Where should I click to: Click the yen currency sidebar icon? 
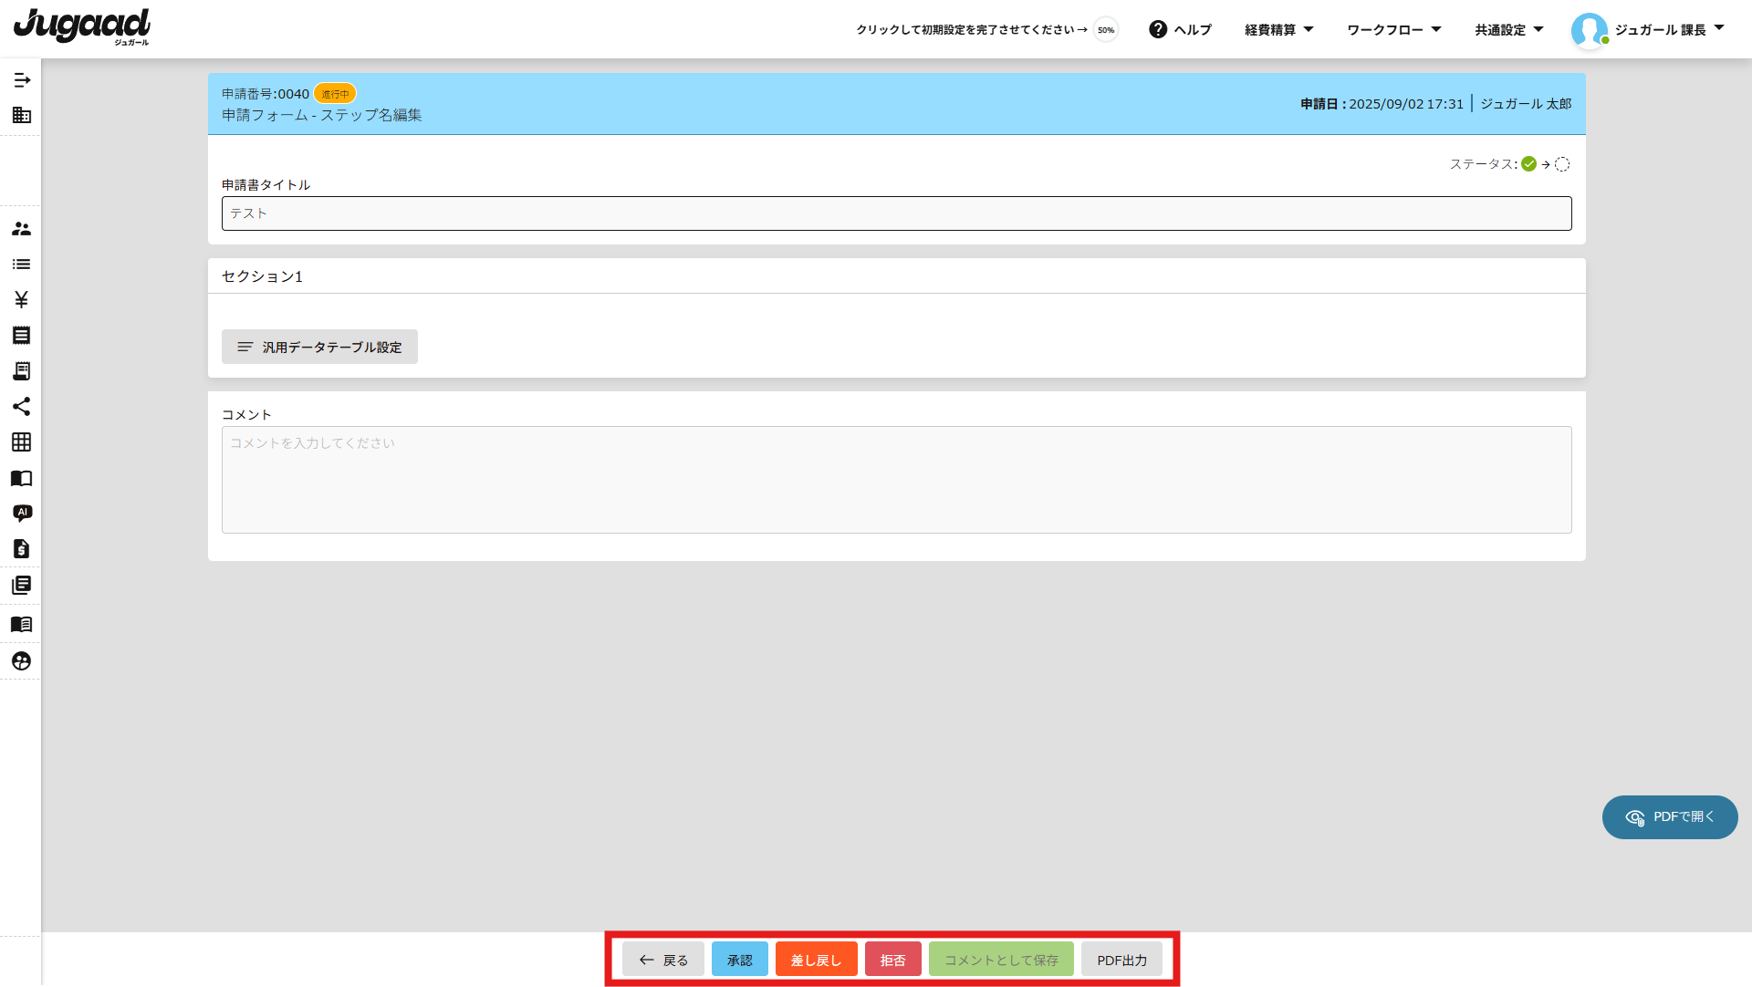coord(22,300)
